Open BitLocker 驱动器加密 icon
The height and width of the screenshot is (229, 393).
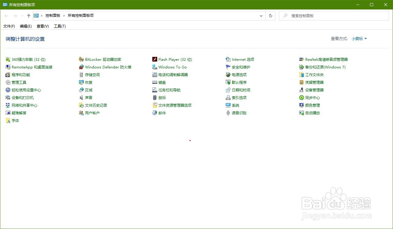pos(81,59)
